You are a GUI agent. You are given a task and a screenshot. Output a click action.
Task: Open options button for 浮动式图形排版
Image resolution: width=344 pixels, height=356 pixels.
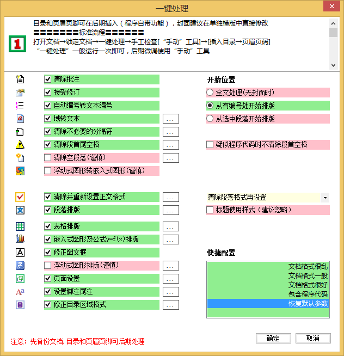click(x=171, y=266)
